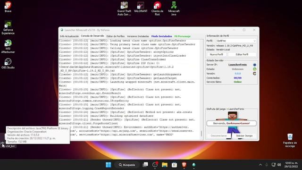Click the microphone icon in the system tray
This screenshot has height=170, width=302.
point(267,165)
